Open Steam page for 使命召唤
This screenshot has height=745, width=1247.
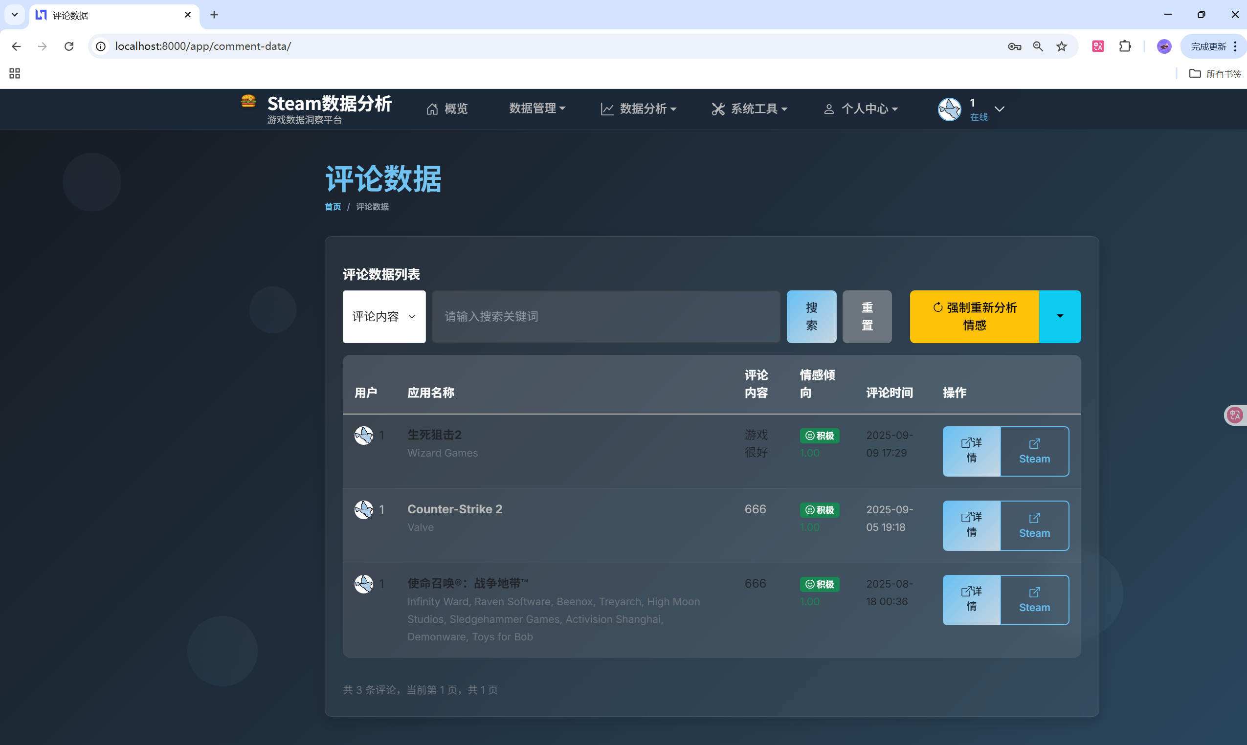click(x=1035, y=600)
